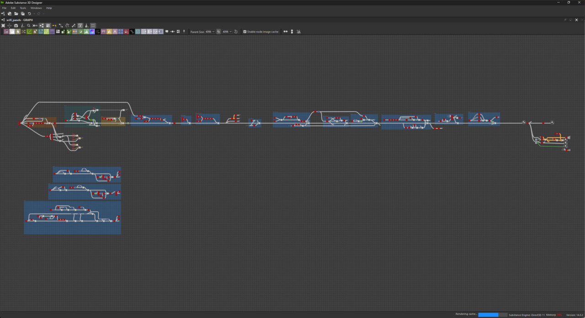Click the horizontal node alignment icon

coord(286,32)
